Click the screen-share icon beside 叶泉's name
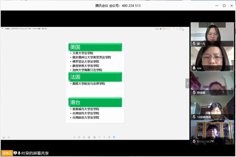The image size is (236, 157). (x=15, y=153)
